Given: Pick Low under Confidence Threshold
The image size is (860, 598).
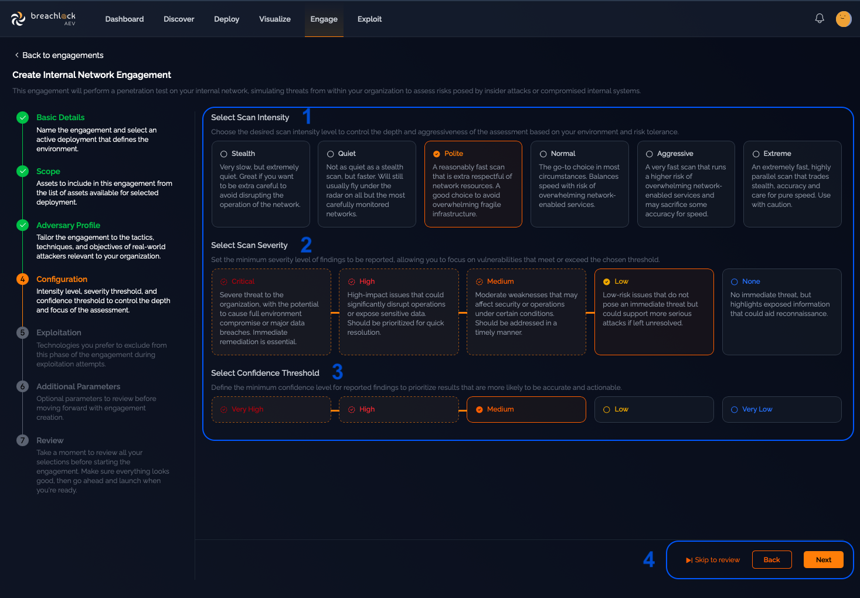Looking at the screenshot, I should coord(654,409).
